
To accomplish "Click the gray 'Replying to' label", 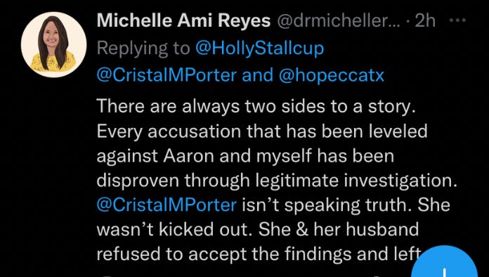I will tap(143, 49).
